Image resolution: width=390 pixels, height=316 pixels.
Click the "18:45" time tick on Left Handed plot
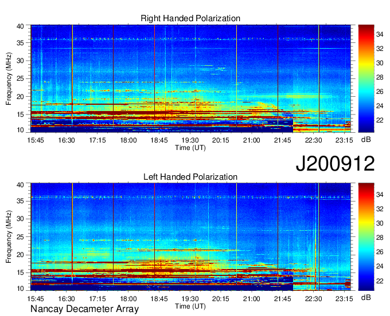(159, 299)
